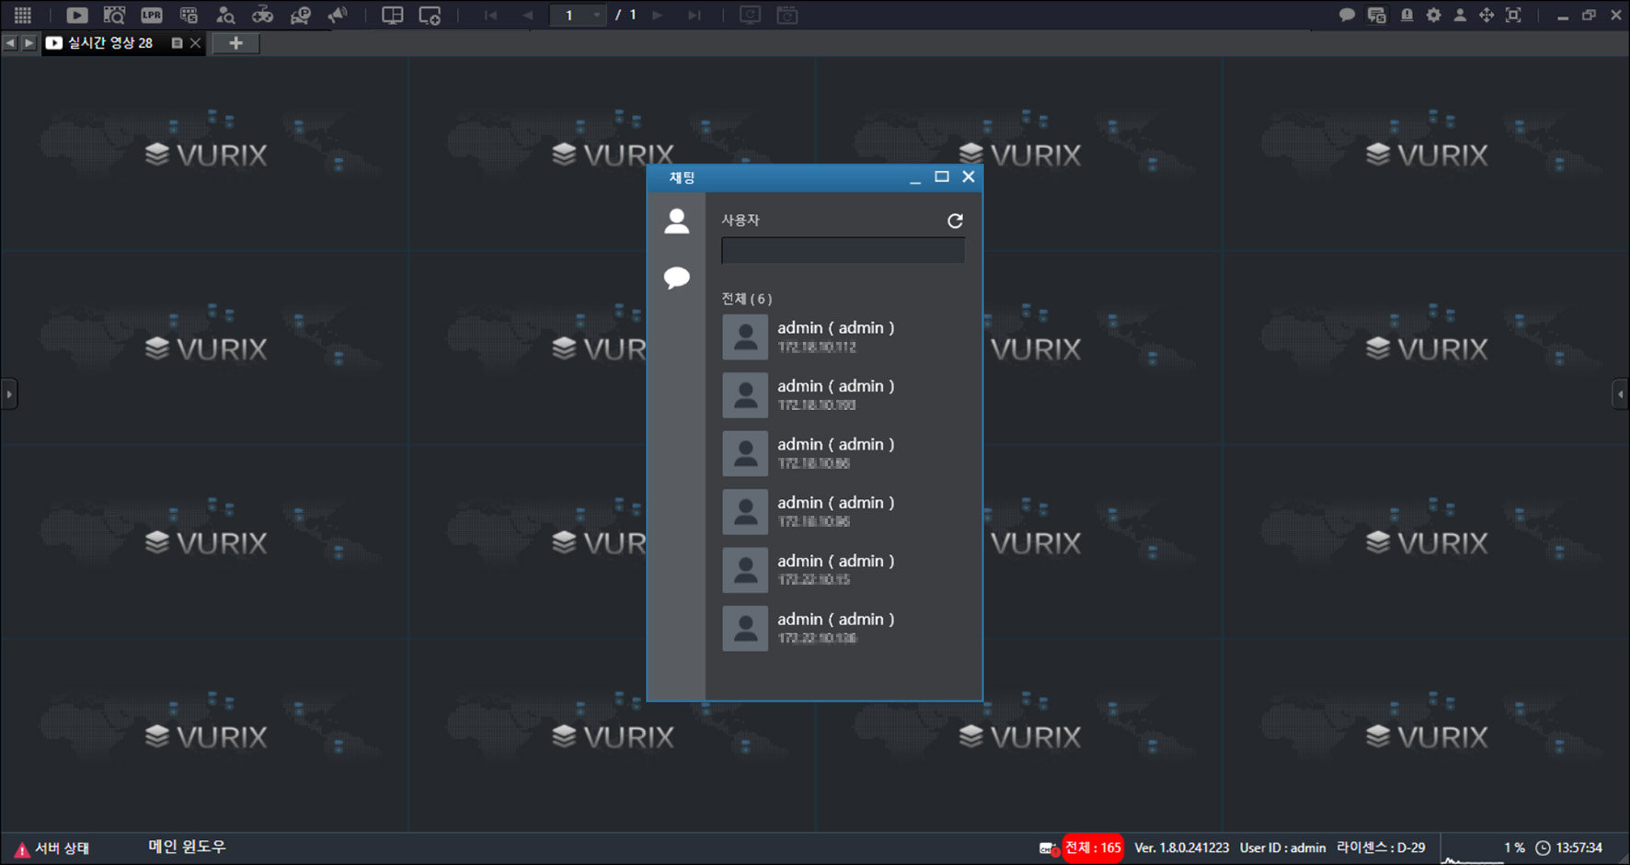The image size is (1630, 865).
Task: Open the event log list icon
Action: point(189,15)
